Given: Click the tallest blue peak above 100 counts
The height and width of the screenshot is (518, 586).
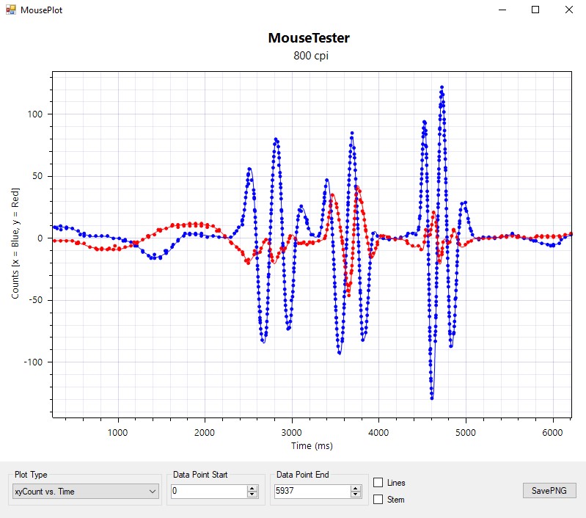Looking at the screenshot, I should tap(442, 87).
